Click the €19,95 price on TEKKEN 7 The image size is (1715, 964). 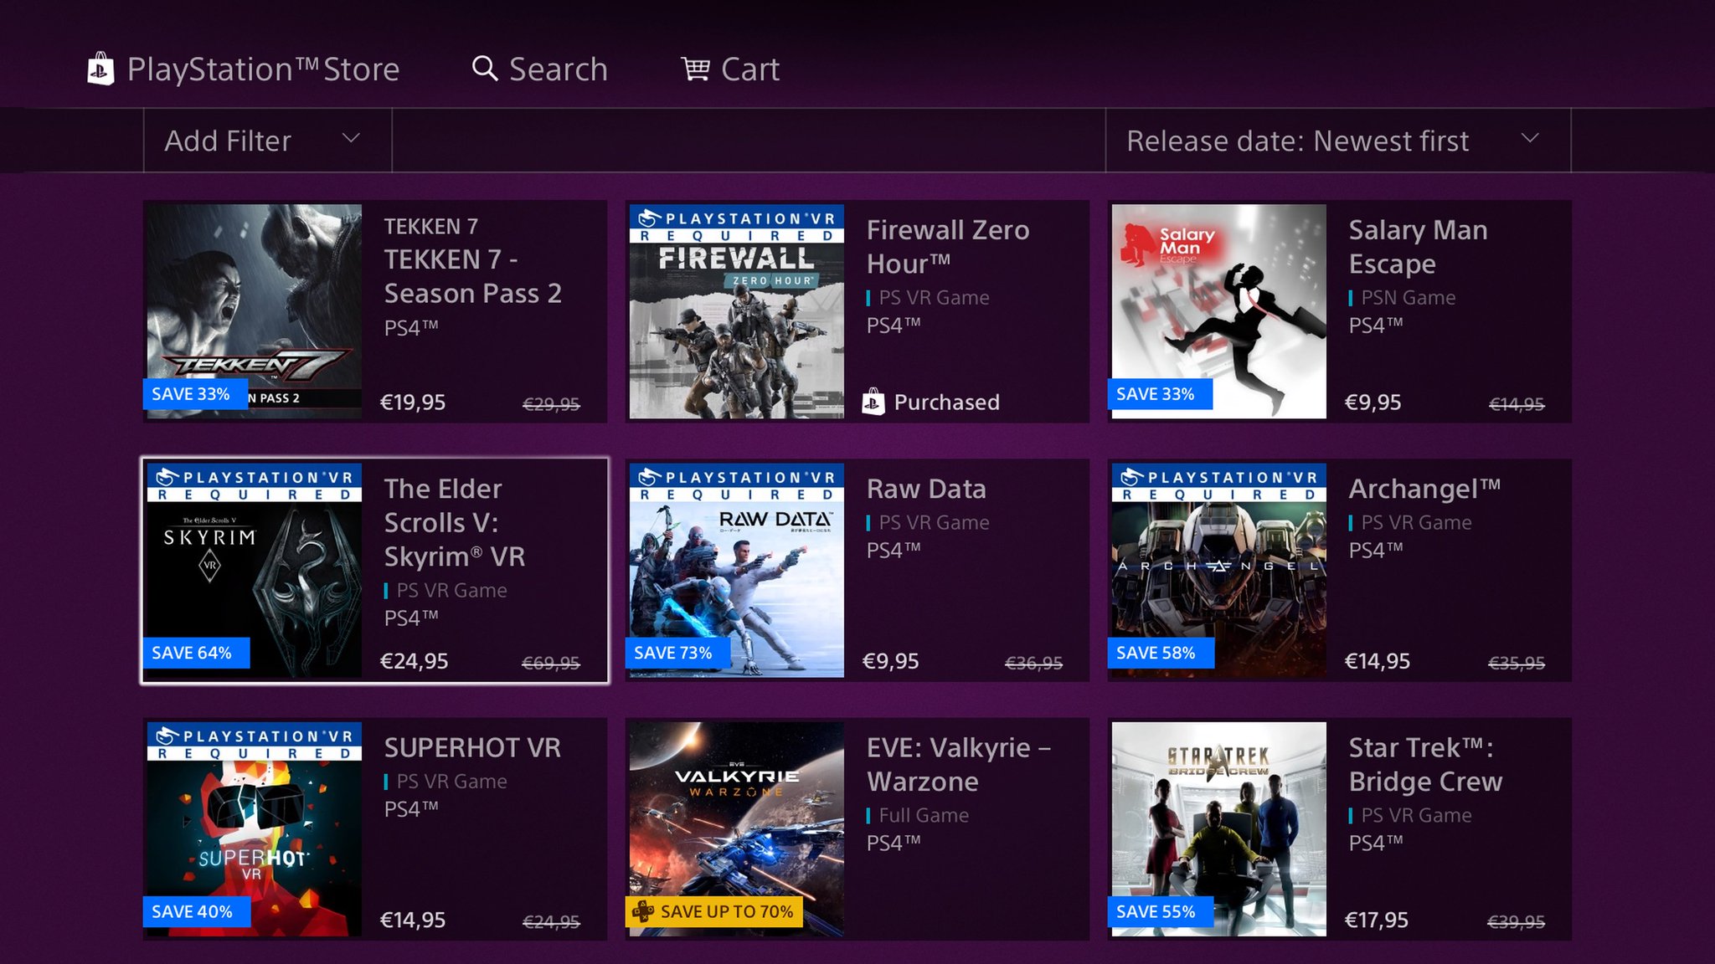[x=413, y=403]
